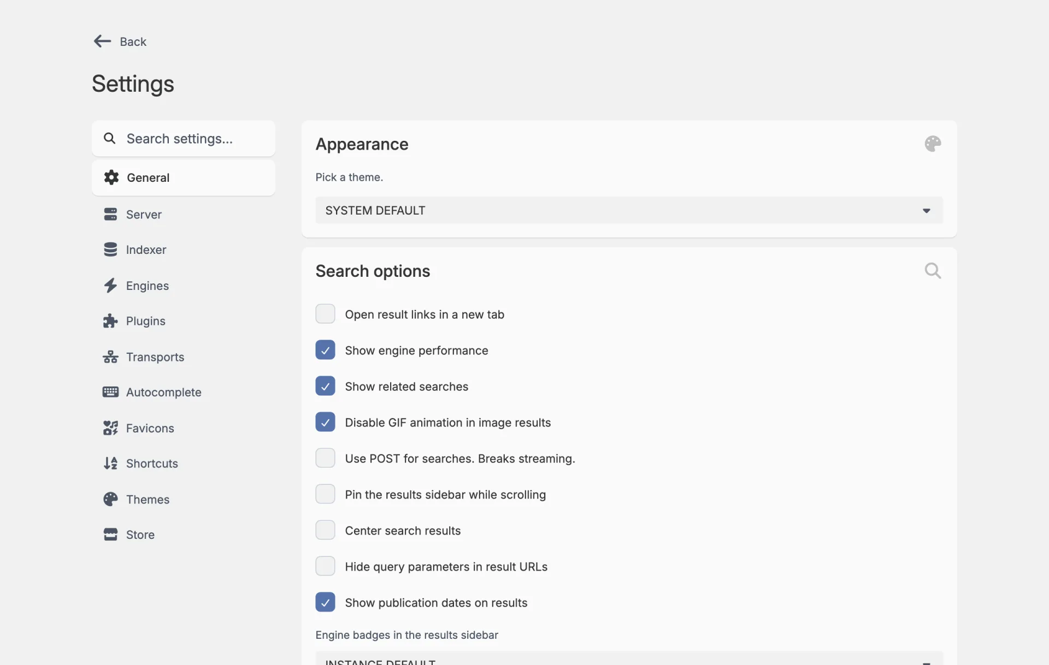Click the Shortcuts sort icon

(x=110, y=464)
